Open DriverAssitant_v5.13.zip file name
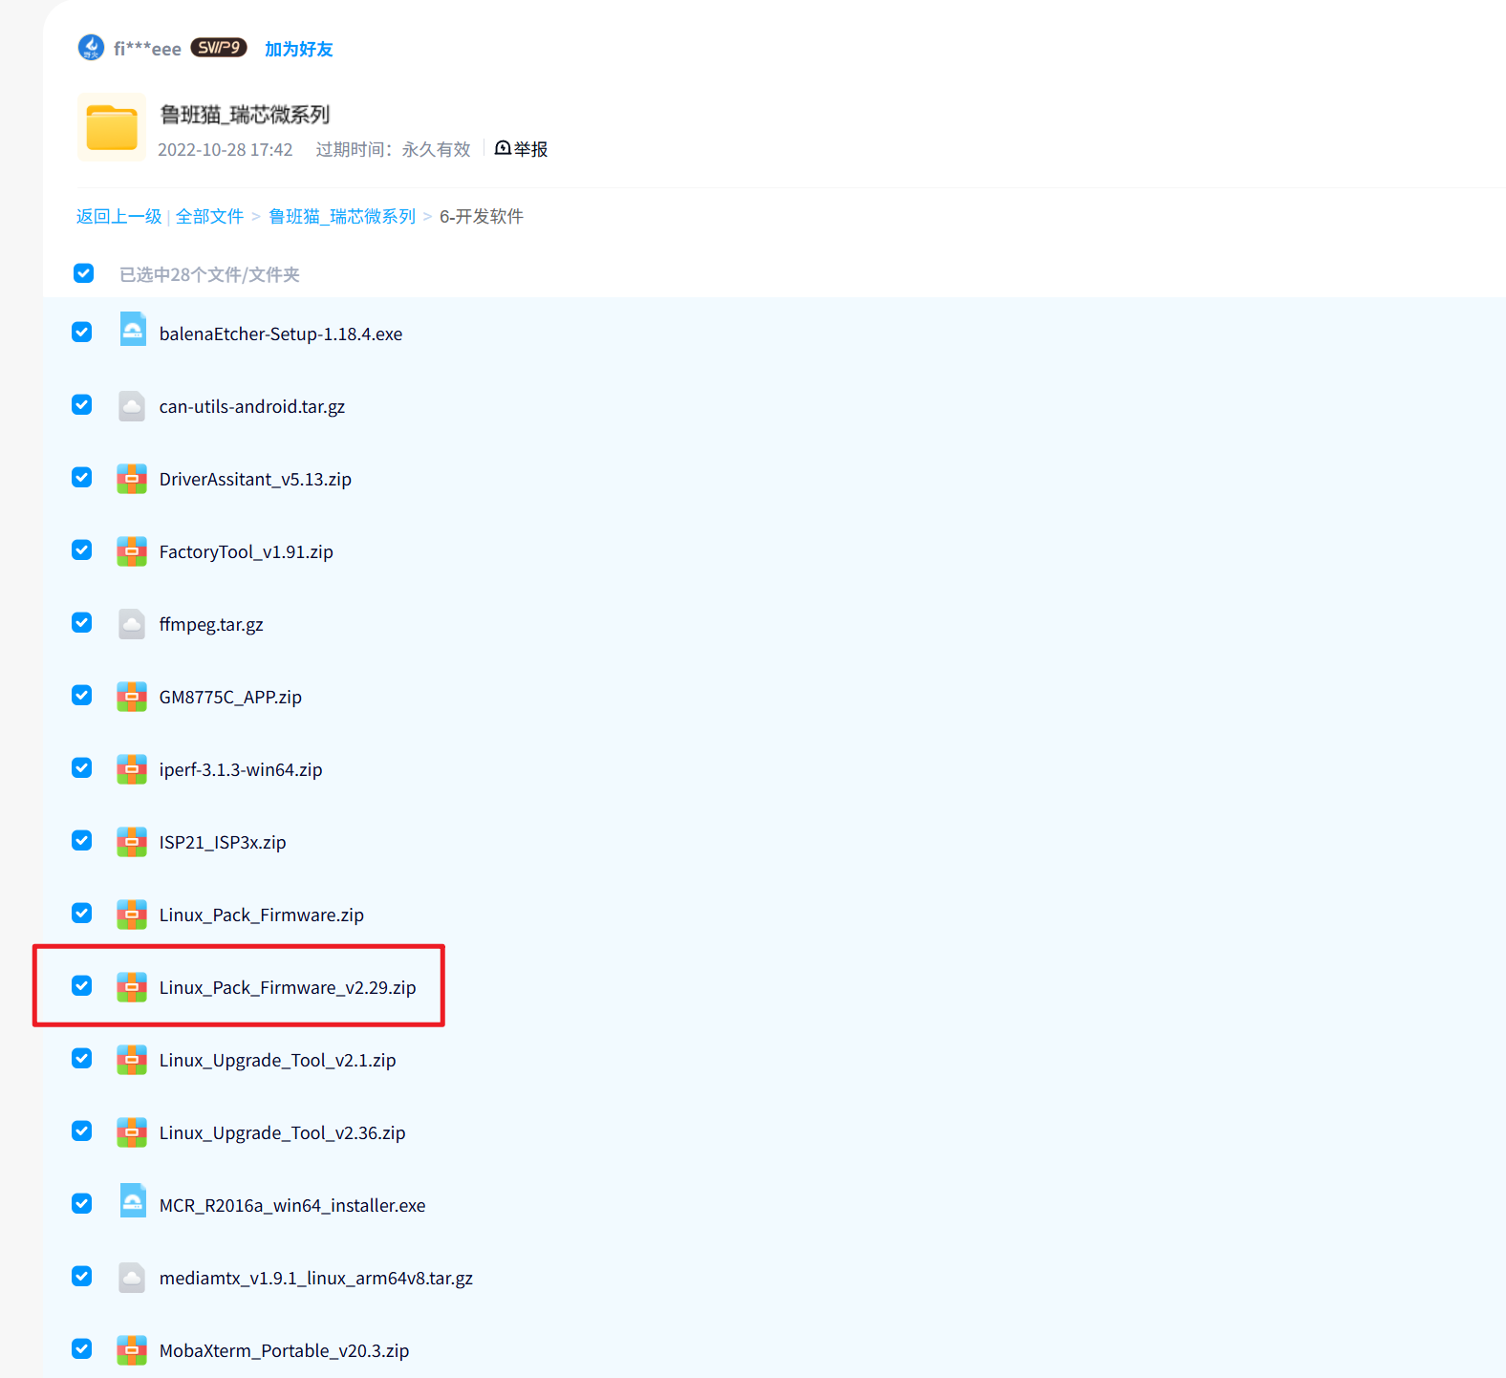 (x=255, y=479)
